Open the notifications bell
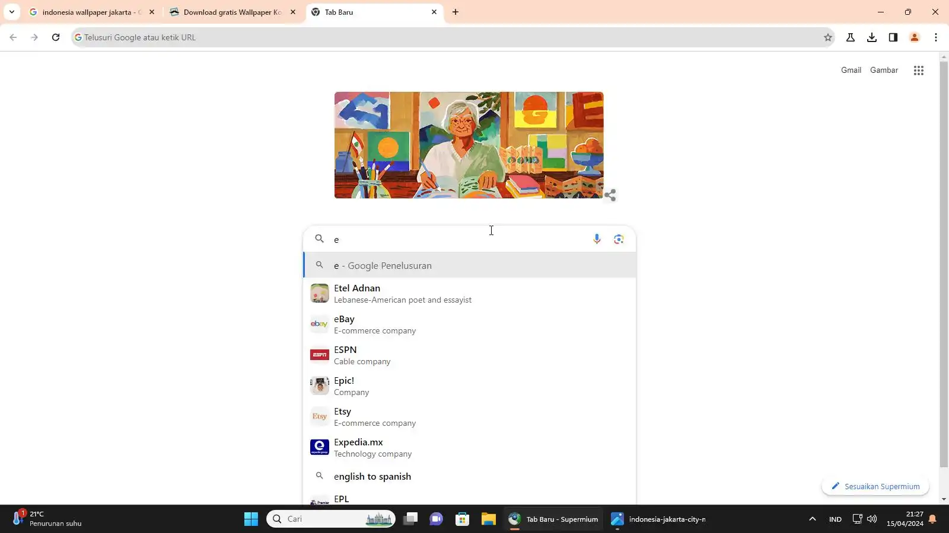This screenshot has height=533, width=949. [932, 519]
